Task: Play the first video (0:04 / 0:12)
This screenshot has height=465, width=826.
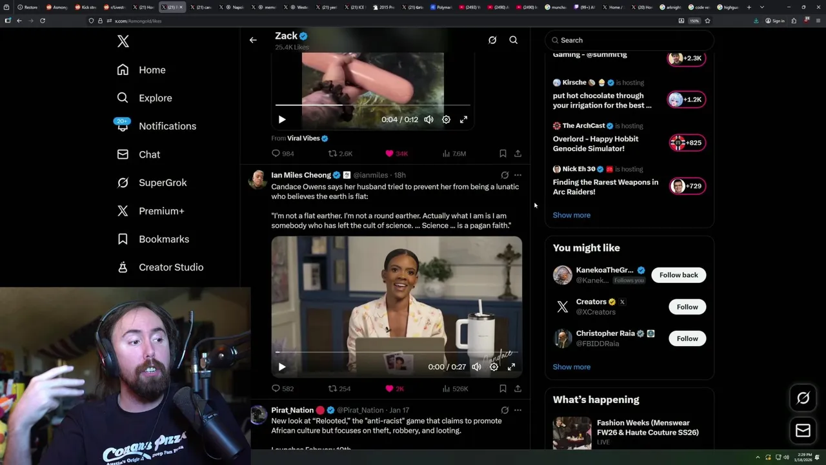Action: click(282, 119)
